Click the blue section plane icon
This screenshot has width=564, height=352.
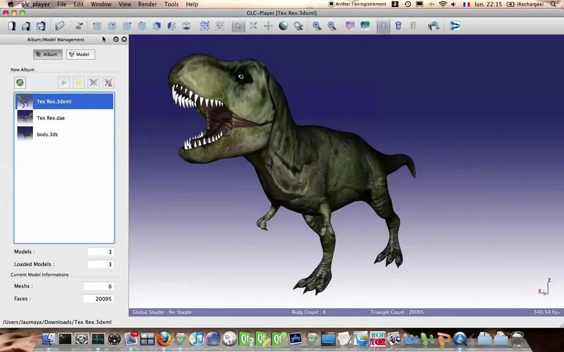pos(455,26)
